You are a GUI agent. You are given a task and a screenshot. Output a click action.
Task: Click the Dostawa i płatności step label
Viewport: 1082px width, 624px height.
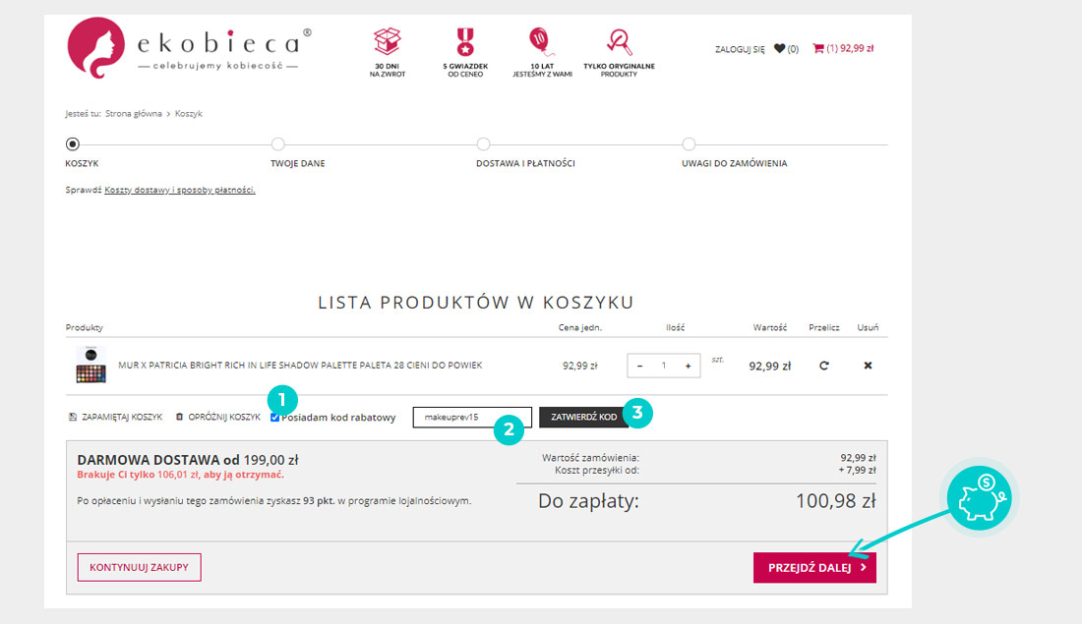525,163
